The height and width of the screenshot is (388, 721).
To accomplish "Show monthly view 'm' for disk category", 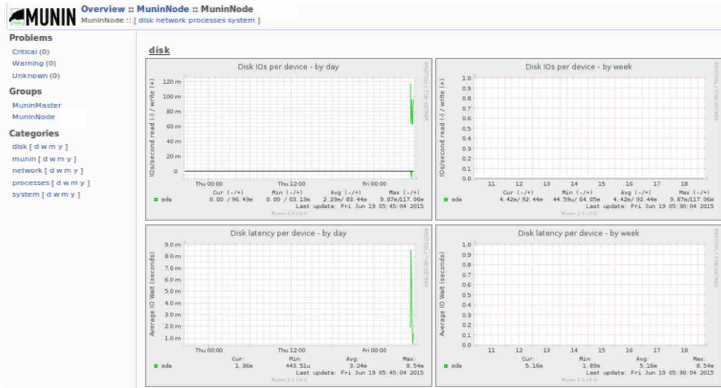I will (x=53, y=146).
